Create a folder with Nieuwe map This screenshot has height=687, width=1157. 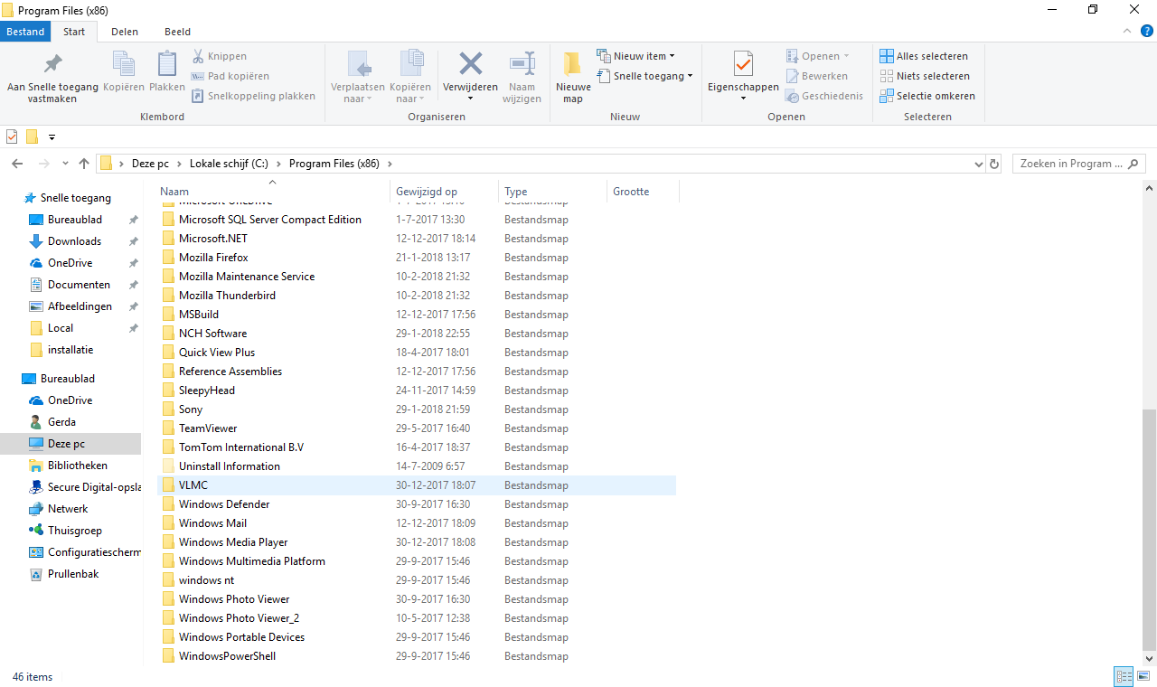click(x=573, y=78)
